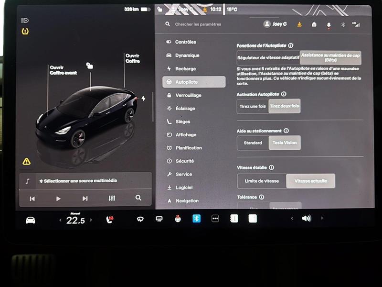Select the Autopilote menu item
382x287 pixels.
(x=194, y=82)
